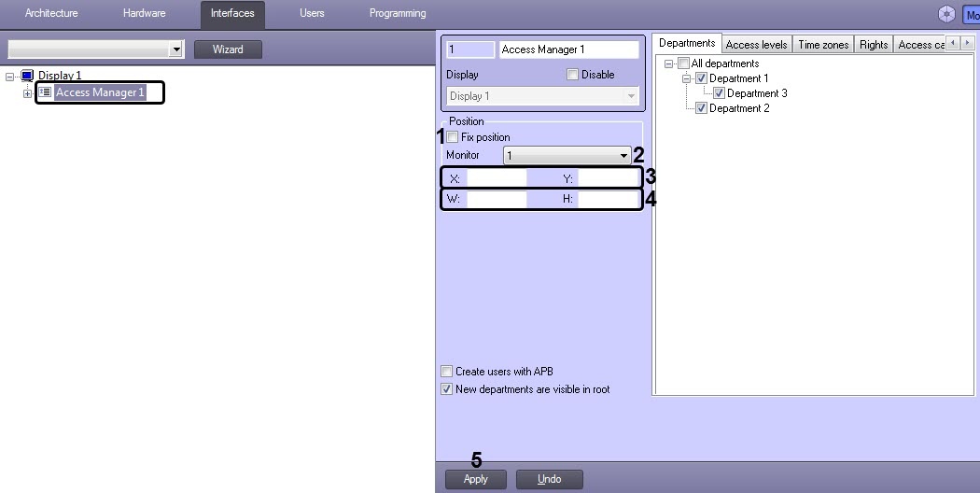Click the H height field
Image resolution: width=980 pixels, height=493 pixels.
pyautogui.click(x=608, y=199)
